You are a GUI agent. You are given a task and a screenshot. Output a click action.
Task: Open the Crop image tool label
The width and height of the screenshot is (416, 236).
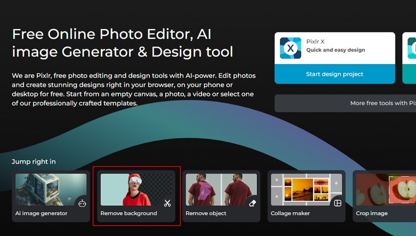tap(372, 213)
